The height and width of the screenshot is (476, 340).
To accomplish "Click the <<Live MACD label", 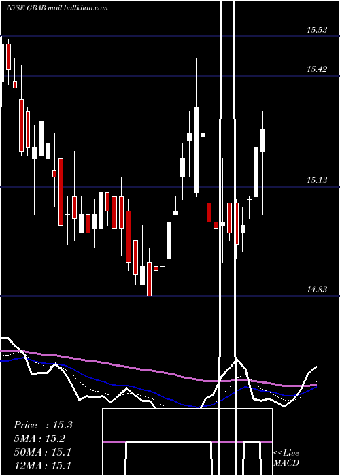I will (x=286, y=458).
